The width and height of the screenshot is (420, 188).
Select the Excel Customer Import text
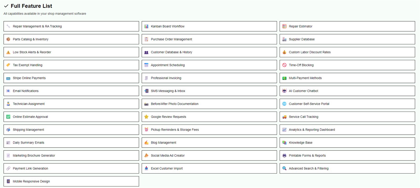click(167, 169)
